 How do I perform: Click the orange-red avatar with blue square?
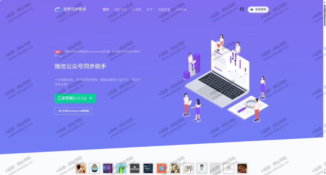pos(162,168)
